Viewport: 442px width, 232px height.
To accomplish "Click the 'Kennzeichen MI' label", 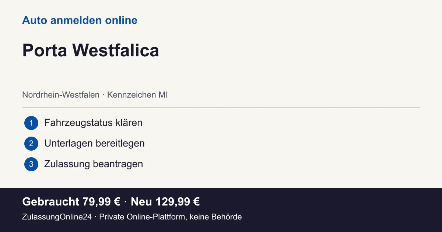I will coord(137,95).
